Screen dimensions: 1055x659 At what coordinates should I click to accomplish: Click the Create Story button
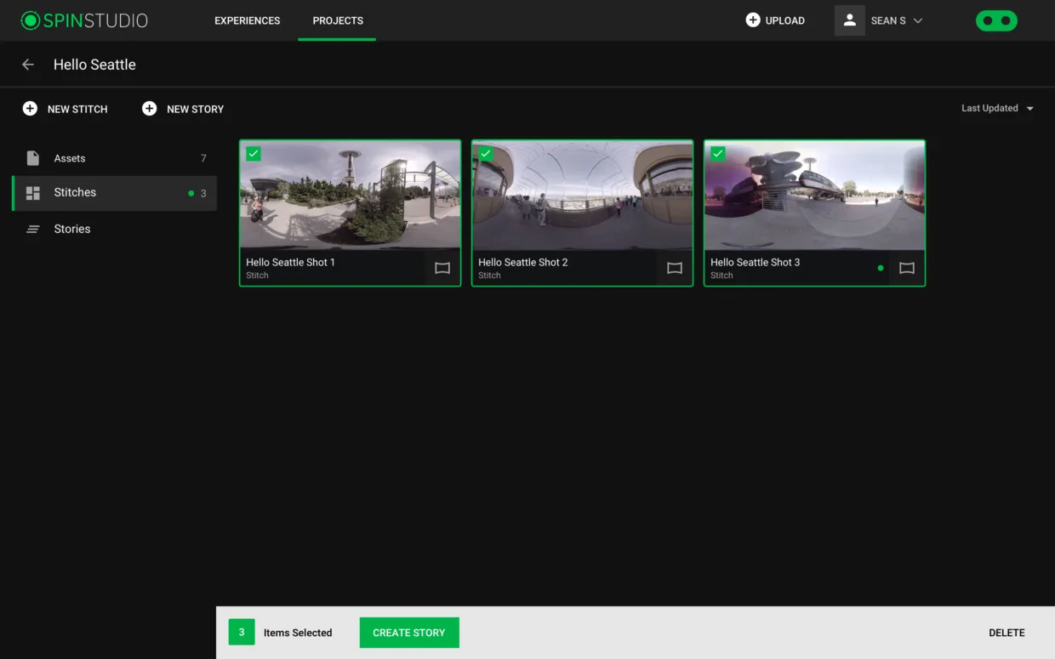(409, 633)
